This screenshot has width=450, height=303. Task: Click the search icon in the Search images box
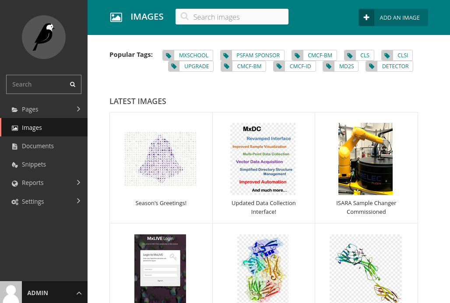184,16
